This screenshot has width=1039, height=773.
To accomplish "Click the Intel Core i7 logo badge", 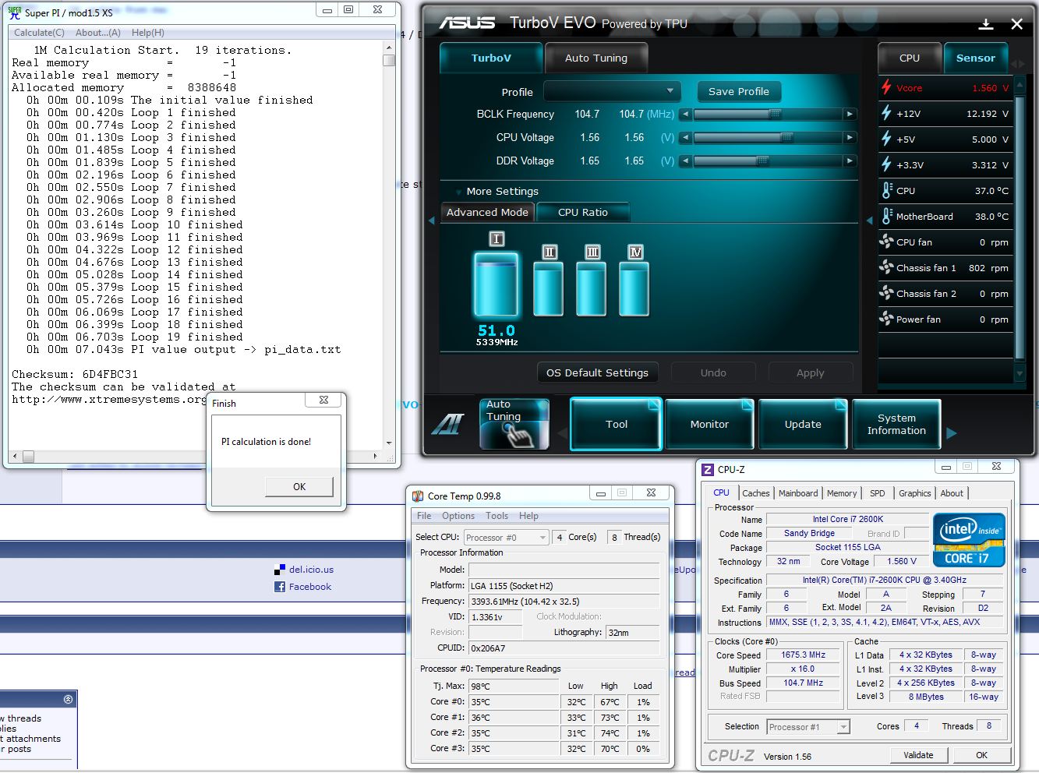I will coord(969,539).
